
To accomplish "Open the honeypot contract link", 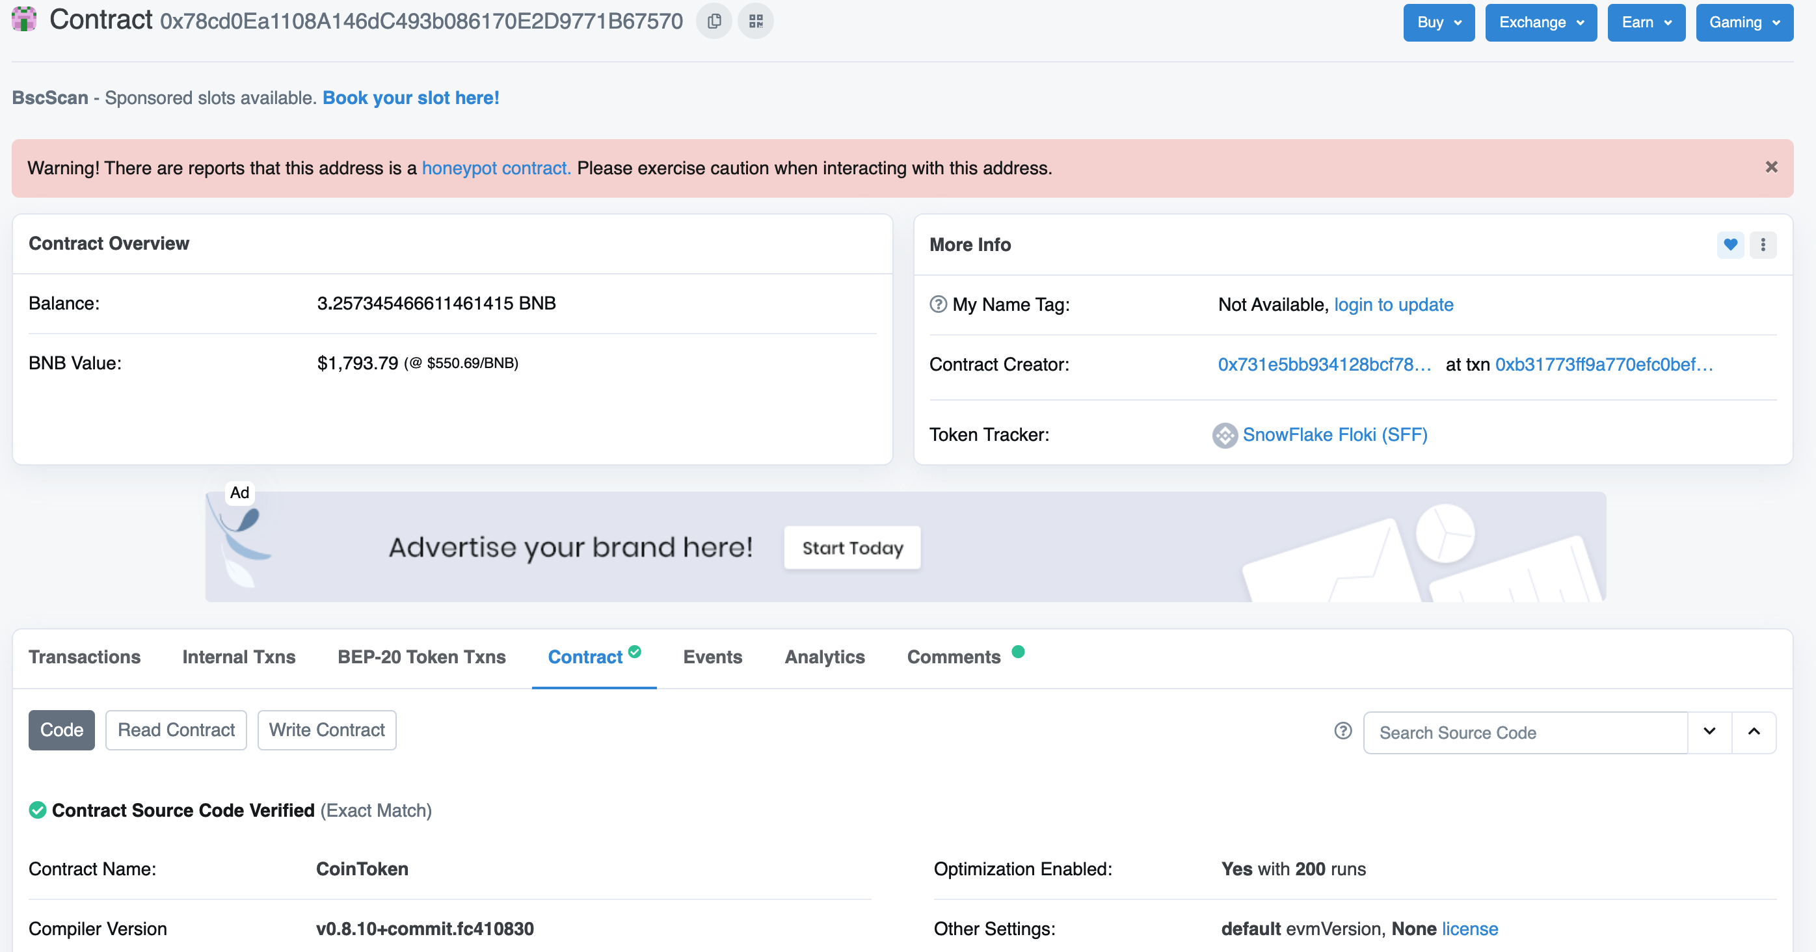I will point(496,168).
